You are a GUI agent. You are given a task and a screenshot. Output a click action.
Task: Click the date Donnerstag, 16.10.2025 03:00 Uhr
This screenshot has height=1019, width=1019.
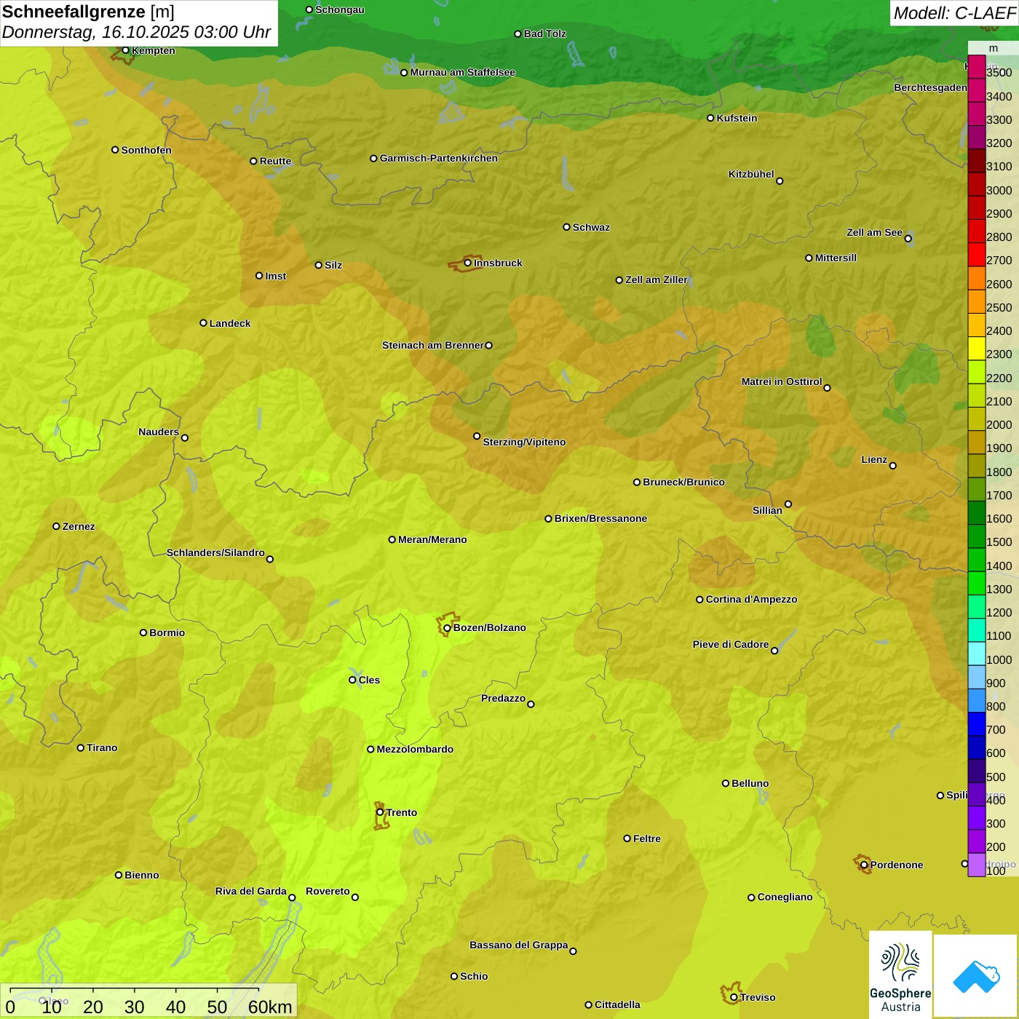[137, 33]
